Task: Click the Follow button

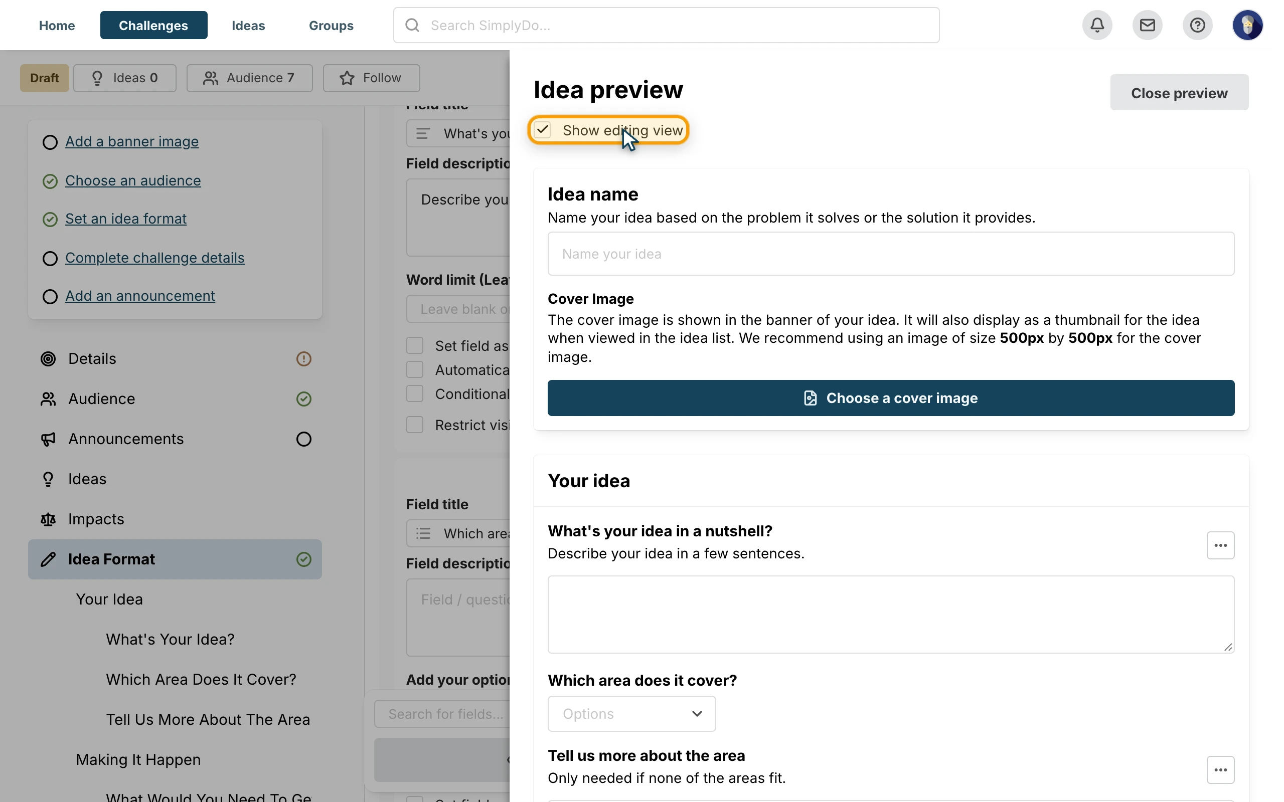Action: coord(371,78)
